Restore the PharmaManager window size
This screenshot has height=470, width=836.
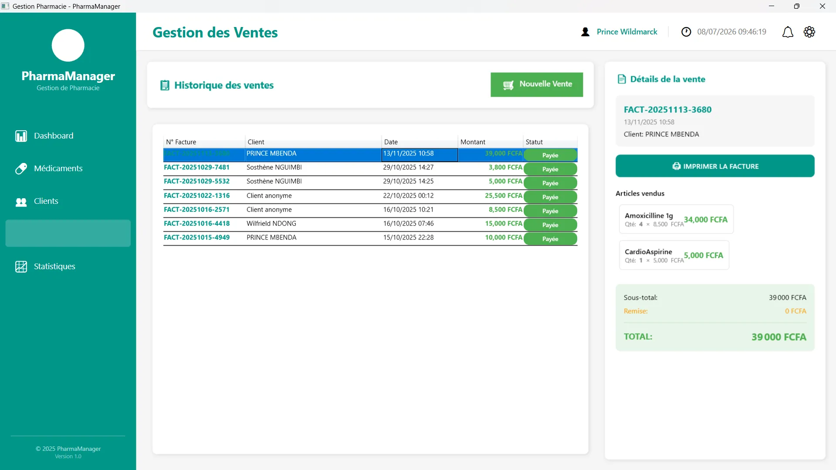[797, 6]
